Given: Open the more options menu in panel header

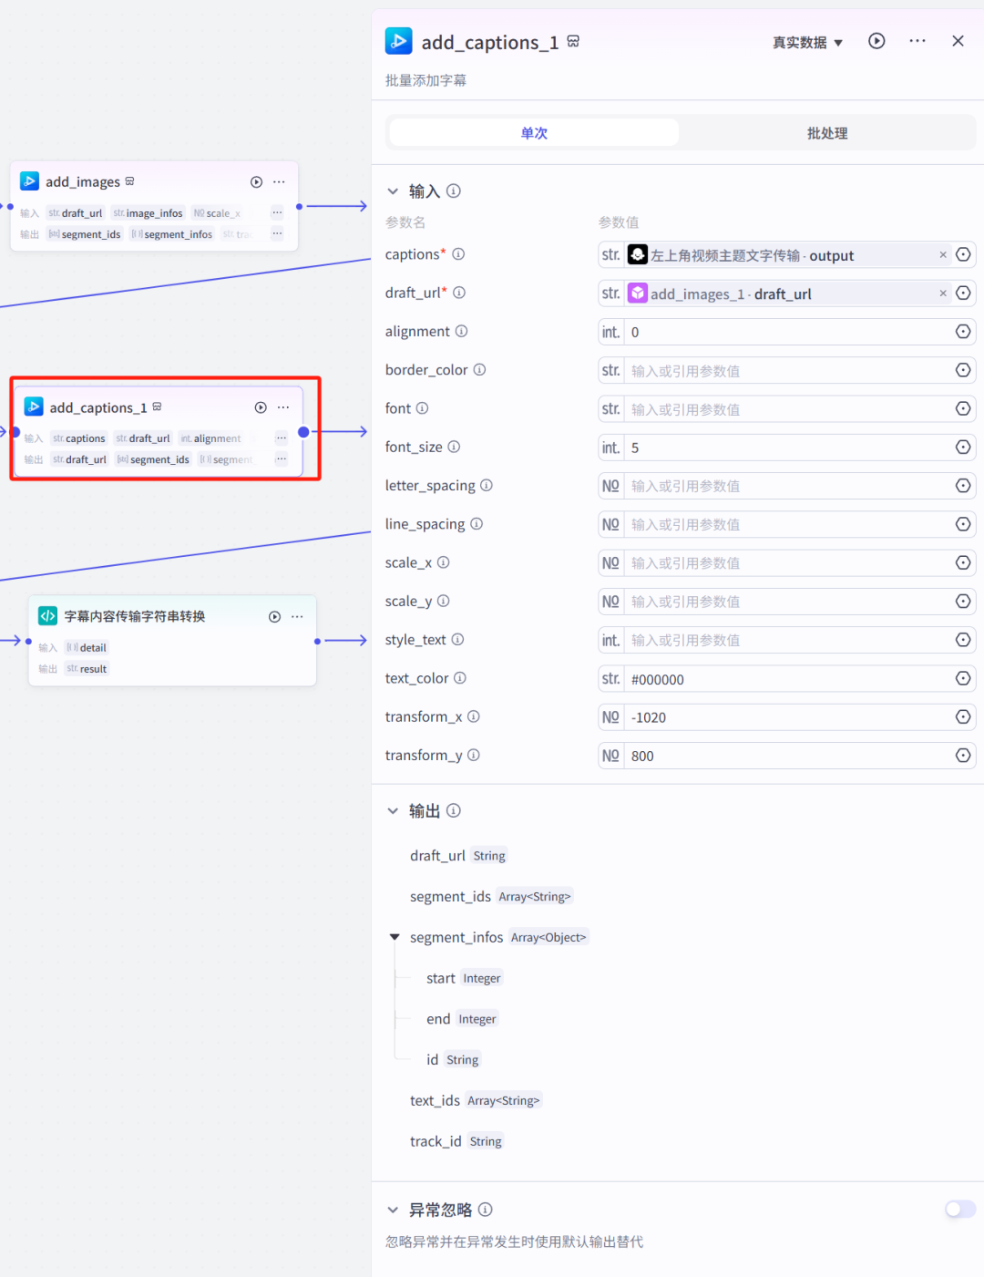Looking at the screenshot, I should click(x=917, y=41).
